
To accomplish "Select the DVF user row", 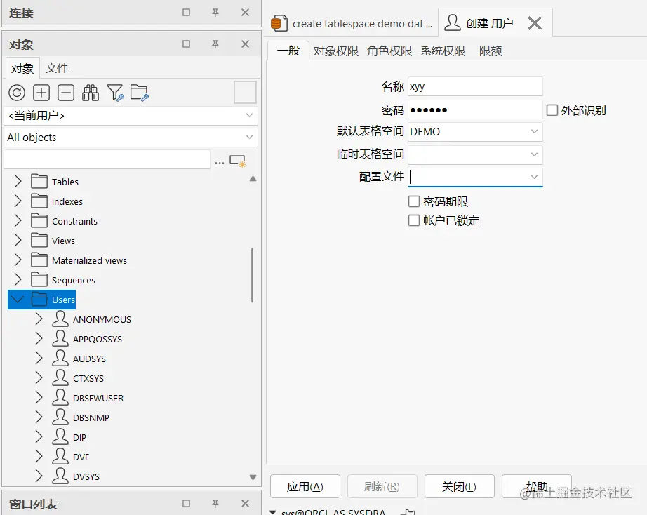I will [81, 457].
